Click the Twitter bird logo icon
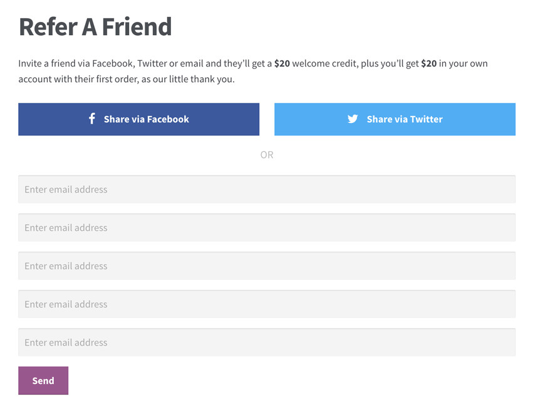533x414 pixels. [353, 119]
